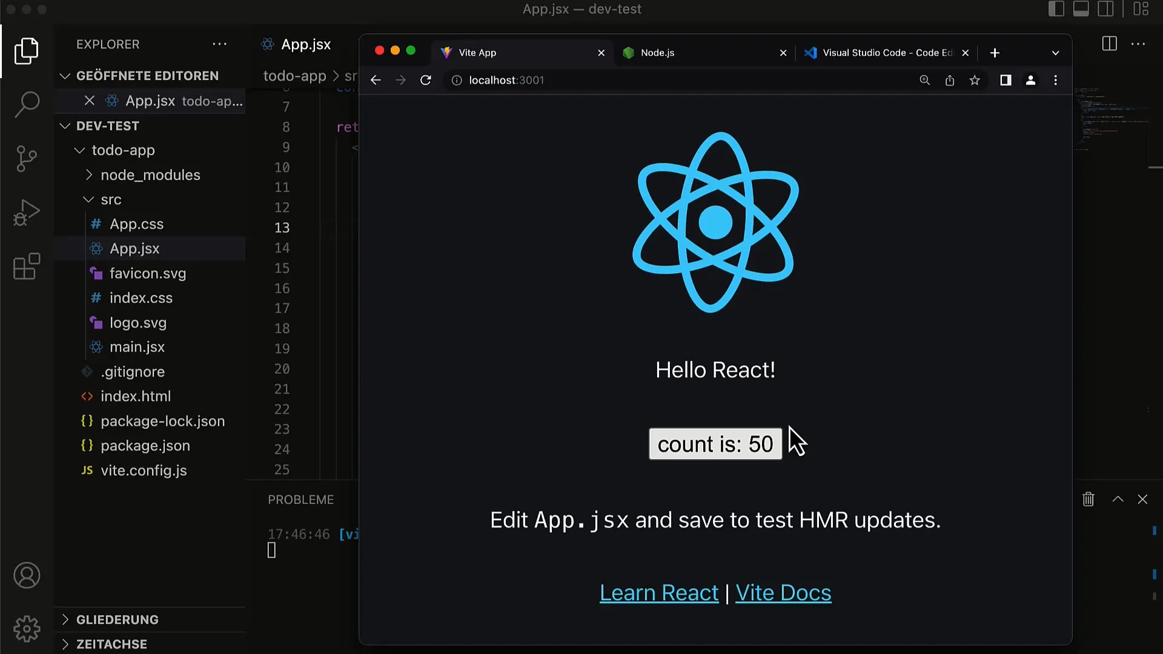Close App.jsx in the open editors list
Screen dimensions: 1163x654
coord(90,101)
